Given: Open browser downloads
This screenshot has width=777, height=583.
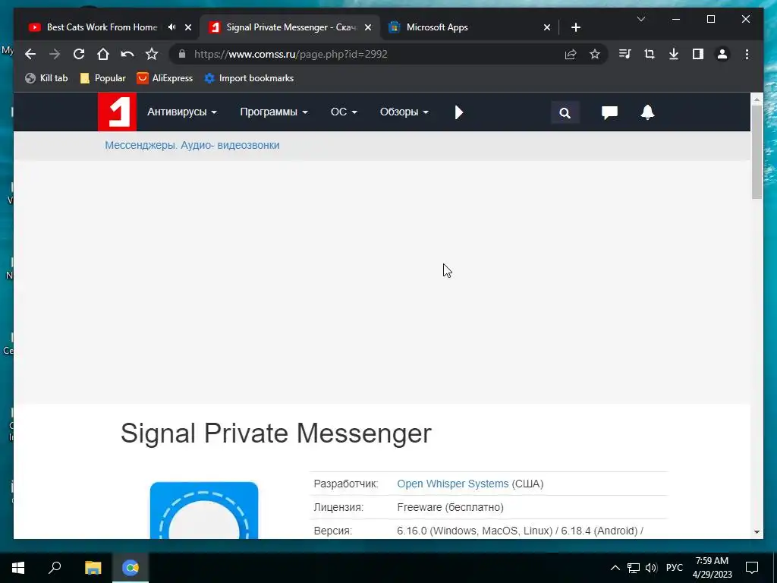Looking at the screenshot, I should click(674, 54).
